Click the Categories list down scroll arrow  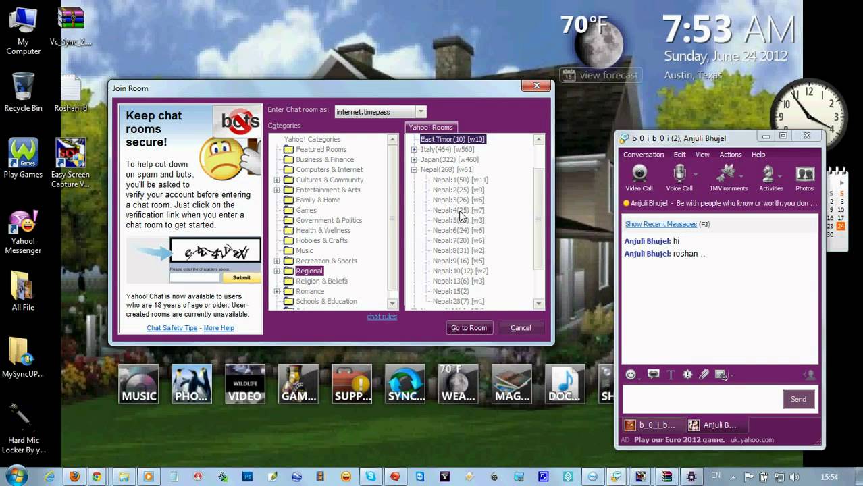pos(392,304)
